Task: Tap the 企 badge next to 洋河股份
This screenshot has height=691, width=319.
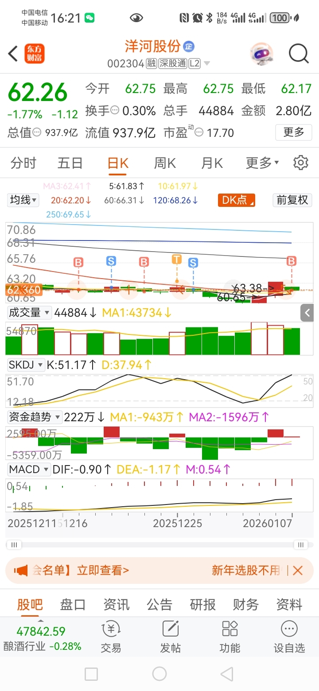Action: click(x=189, y=46)
